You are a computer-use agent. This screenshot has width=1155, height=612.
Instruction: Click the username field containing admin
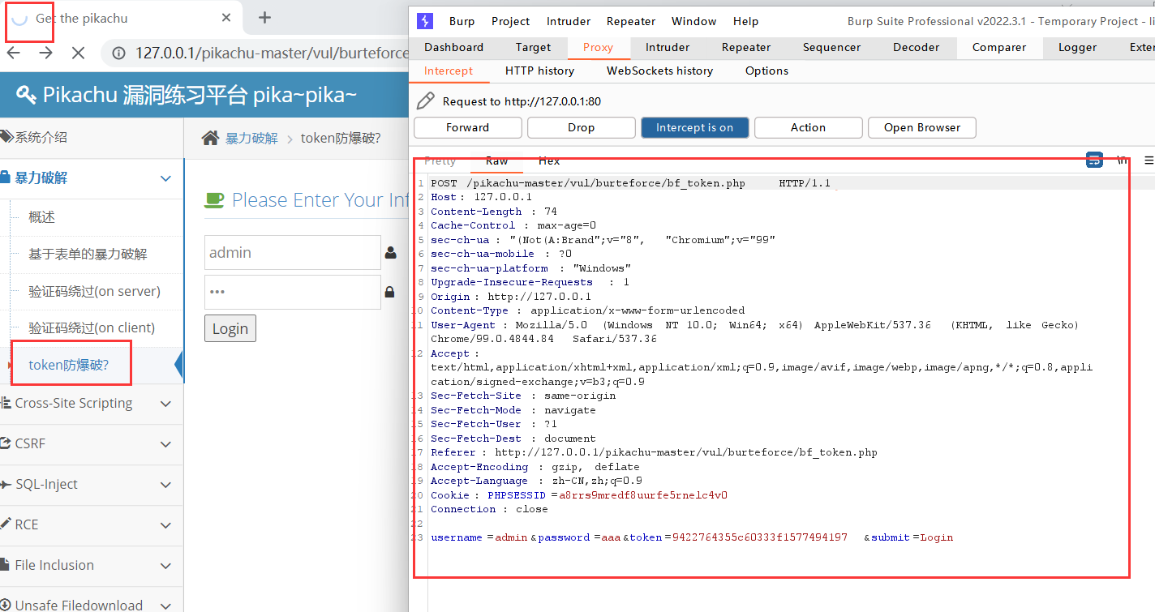click(293, 253)
